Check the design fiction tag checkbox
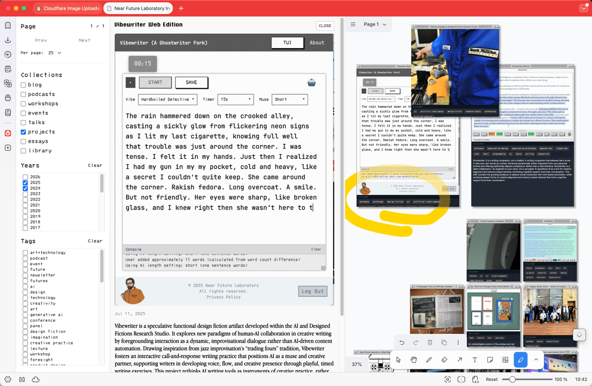The height and width of the screenshot is (386, 592). click(x=25, y=332)
